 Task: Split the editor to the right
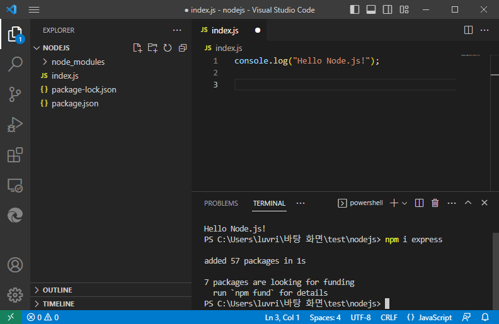pos(469,30)
